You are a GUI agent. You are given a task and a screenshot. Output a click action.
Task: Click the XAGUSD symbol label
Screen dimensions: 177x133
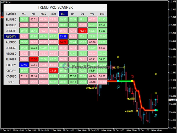pyautogui.click(x=11, y=76)
